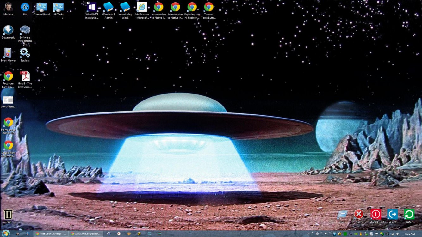Click the red Shutdown icon
The image size is (422, 237).
(x=375, y=214)
